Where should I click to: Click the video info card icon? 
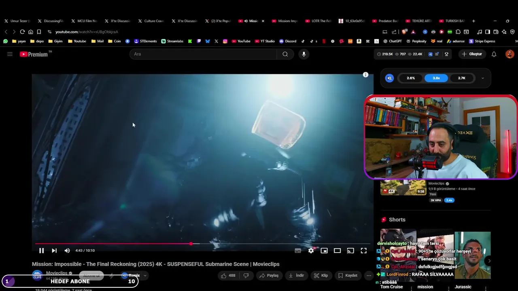[x=365, y=75]
